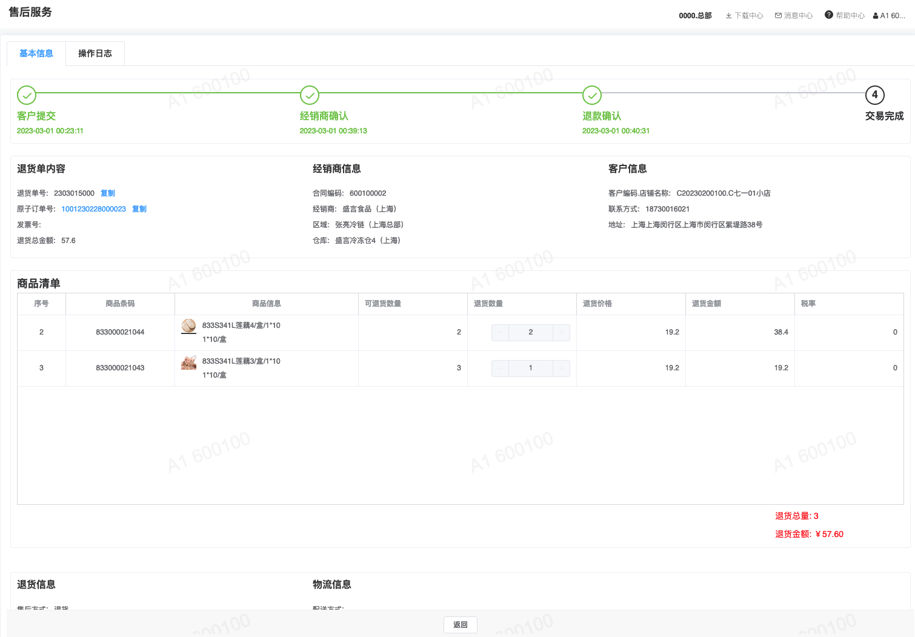This screenshot has width=915, height=637.
Task: Click the 莲藕4 product thumbnail
Action: tap(188, 326)
